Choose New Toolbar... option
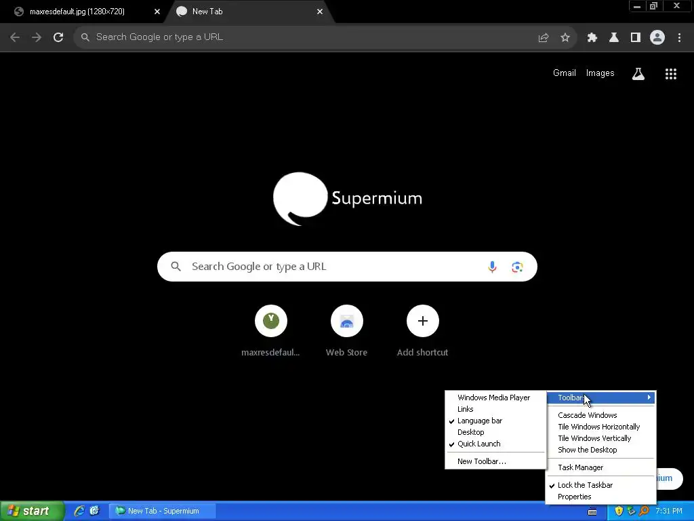Viewport: 694px width, 521px height. (495, 461)
